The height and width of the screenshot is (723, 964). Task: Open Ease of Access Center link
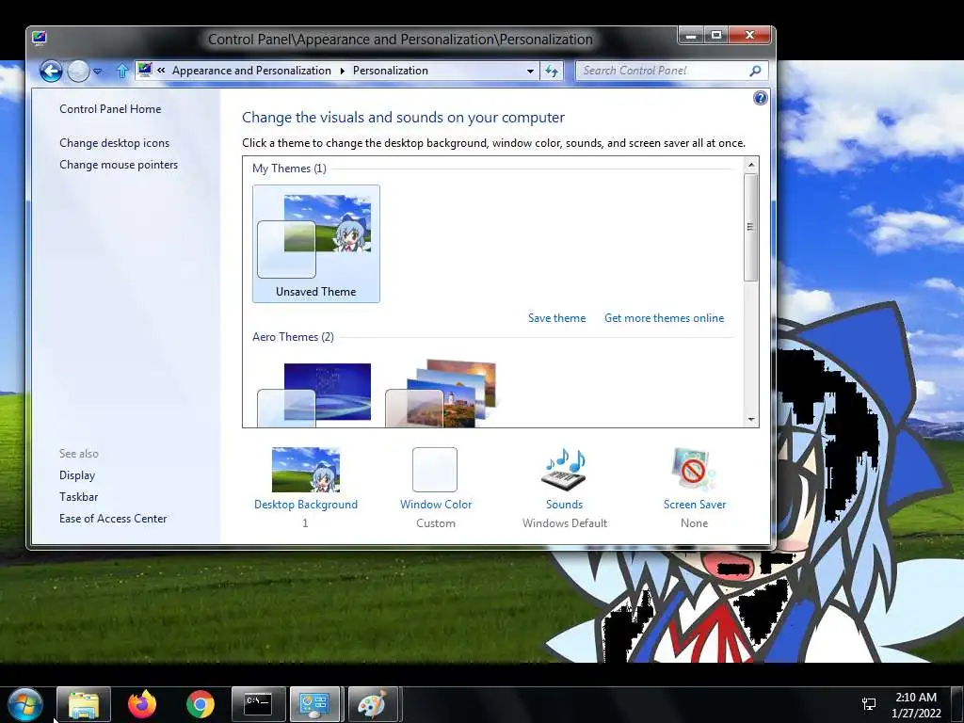click(x=113, y=519)
